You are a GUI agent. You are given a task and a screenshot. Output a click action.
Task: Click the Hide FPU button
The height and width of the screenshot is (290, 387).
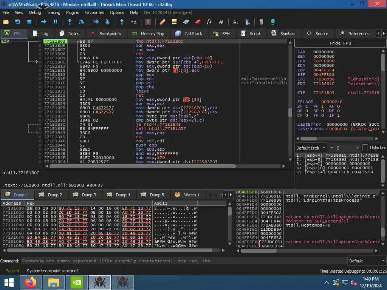pos(341,43)
